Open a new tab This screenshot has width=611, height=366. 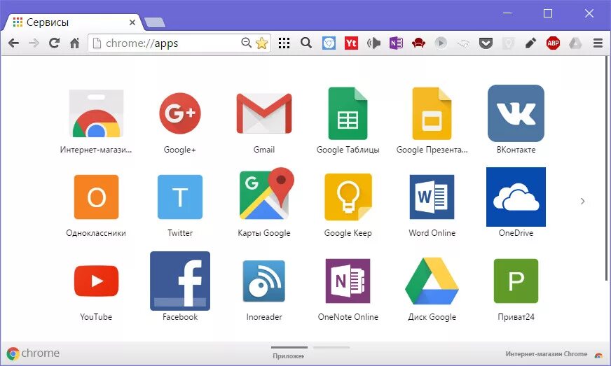[x=155, y=22]
